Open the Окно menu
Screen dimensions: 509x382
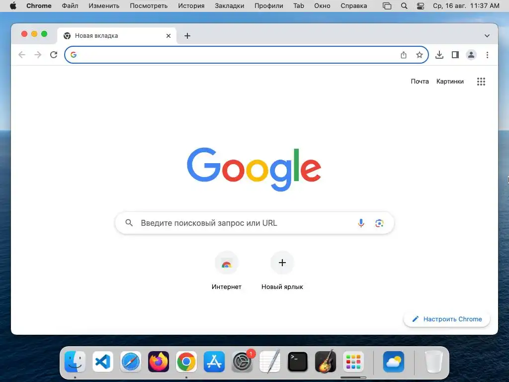(322, 6)
